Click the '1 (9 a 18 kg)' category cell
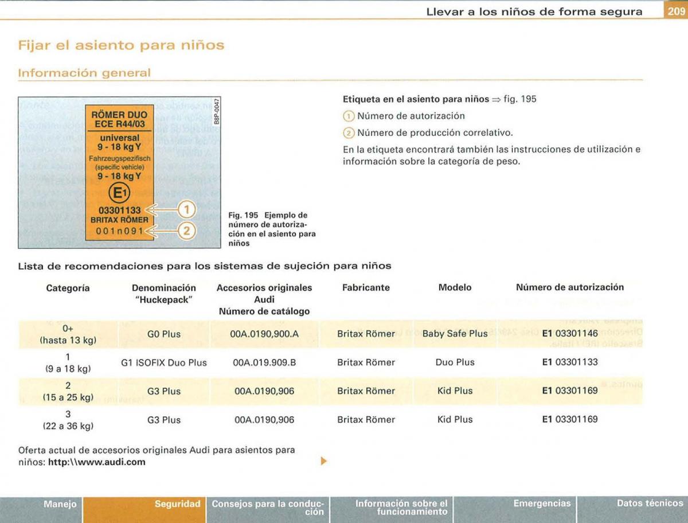 tap(68, 363)
